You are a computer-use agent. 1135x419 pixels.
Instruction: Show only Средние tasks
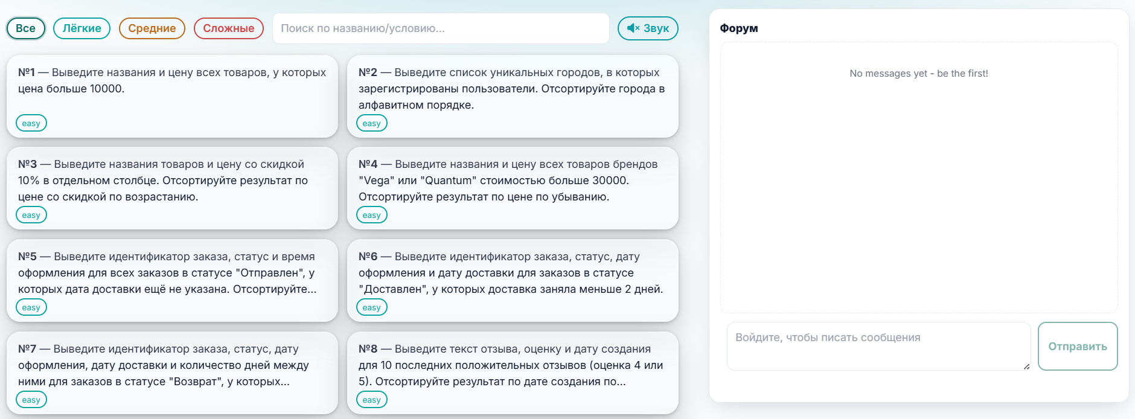(152, 28)
